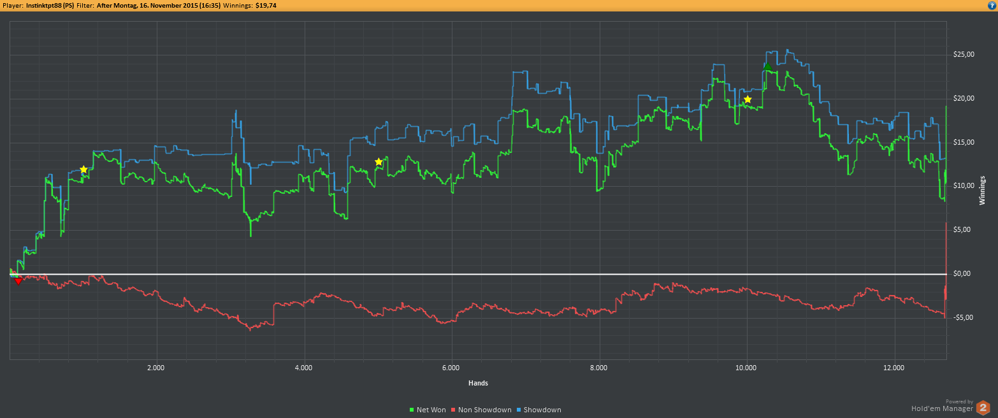
Task: Click the -$5,00 axis label
Action: 962,317
